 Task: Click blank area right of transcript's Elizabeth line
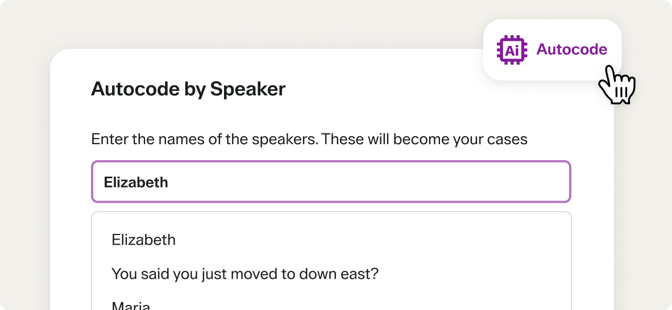370,240
